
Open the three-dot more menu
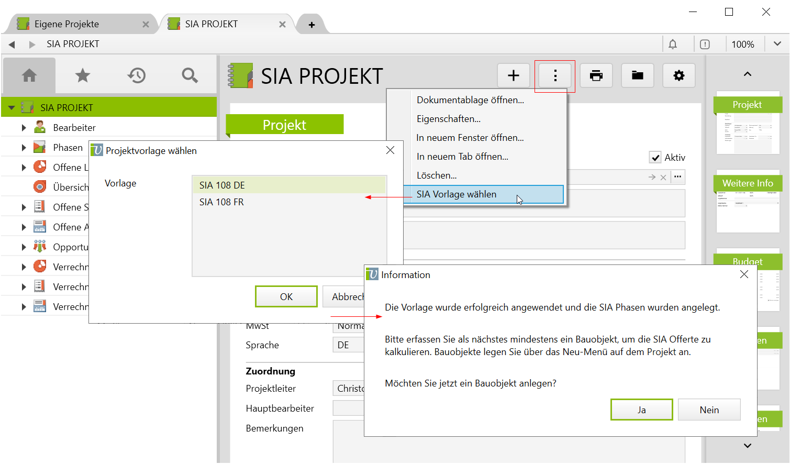tap(555, 76)
